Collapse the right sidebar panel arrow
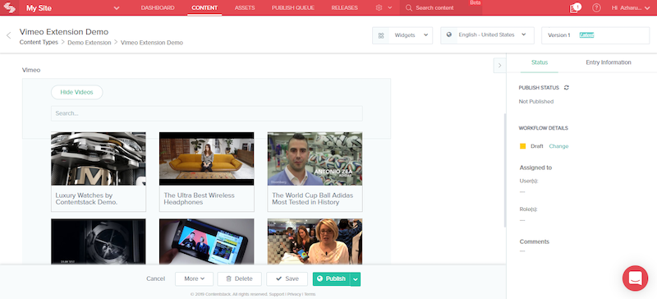Screen dimensions: 657x299 click(x=499, y=66)
